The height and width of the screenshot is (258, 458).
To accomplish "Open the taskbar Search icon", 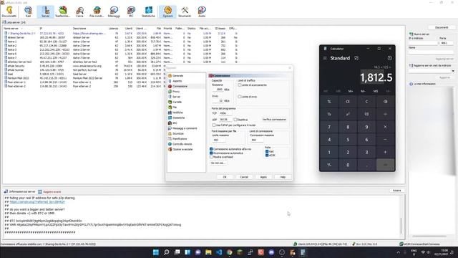I will click(166, 252).
